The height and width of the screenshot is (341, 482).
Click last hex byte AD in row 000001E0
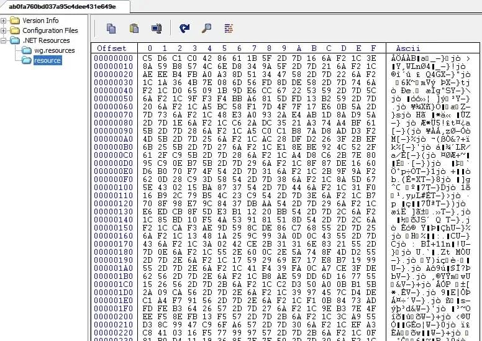click(x=371, y=301)
